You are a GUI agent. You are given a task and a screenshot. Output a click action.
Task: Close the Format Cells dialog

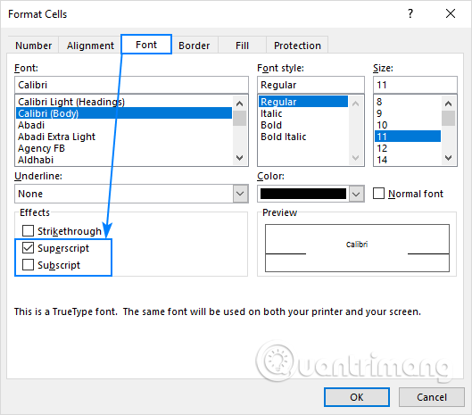[x=451, y=13]
